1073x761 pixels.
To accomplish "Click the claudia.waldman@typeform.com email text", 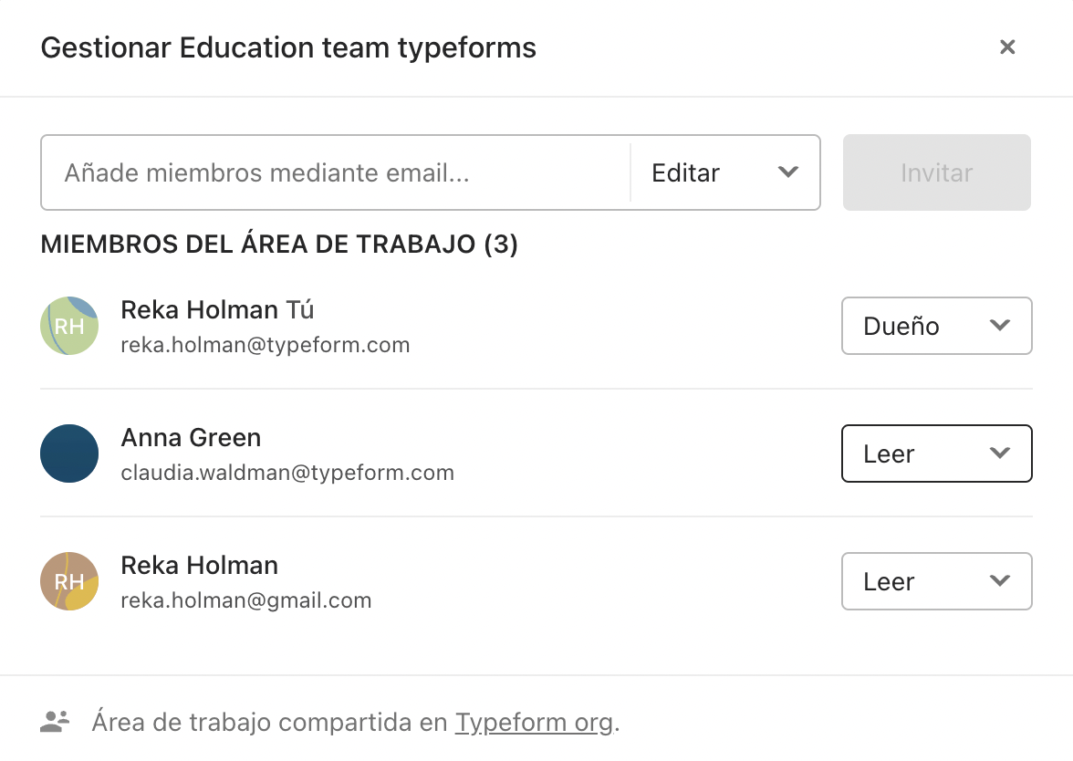I will pos(287,473).
